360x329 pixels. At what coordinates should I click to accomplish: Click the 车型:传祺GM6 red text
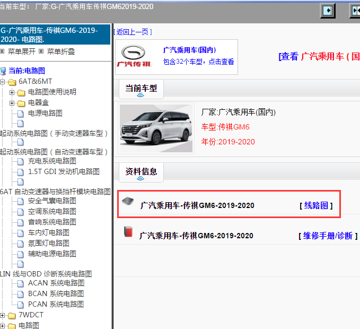tap(225, 127)
